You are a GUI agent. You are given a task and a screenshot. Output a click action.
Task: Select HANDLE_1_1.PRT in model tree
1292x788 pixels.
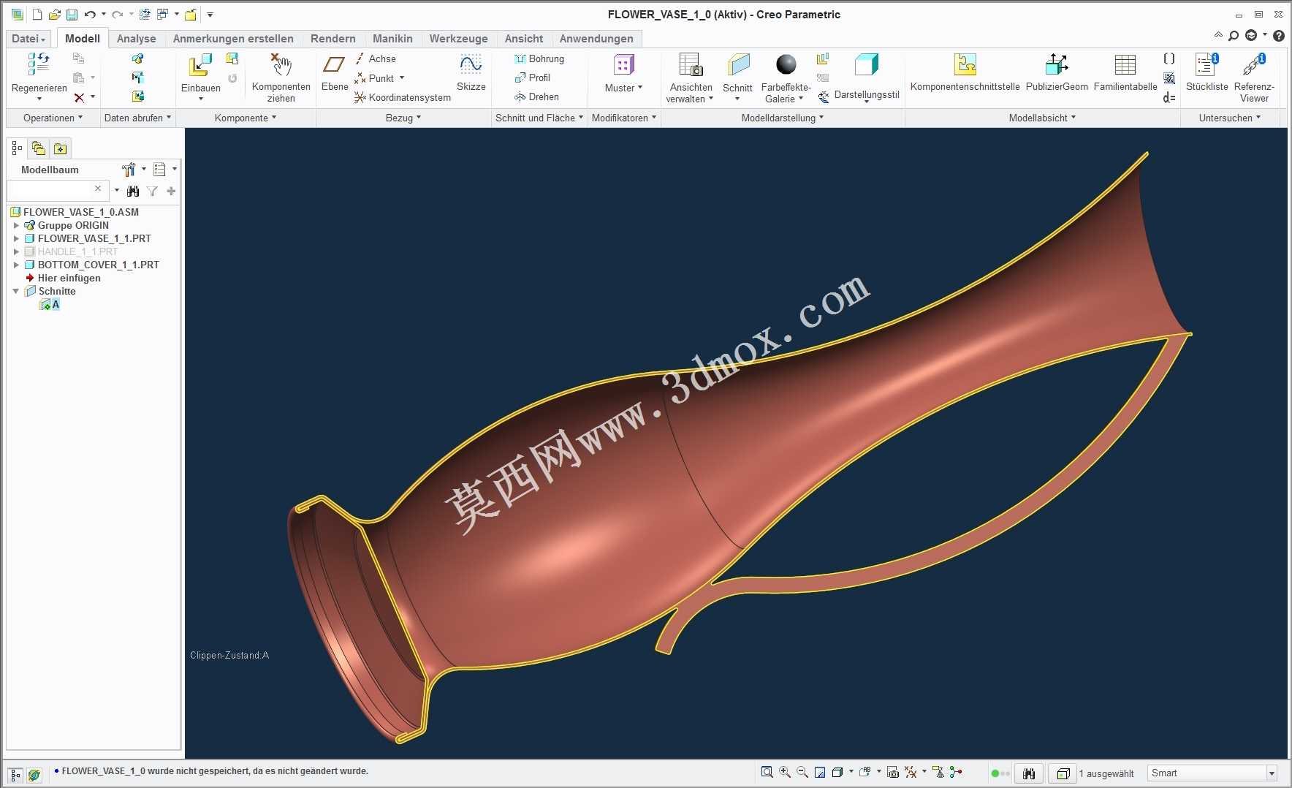coord(77,251)
